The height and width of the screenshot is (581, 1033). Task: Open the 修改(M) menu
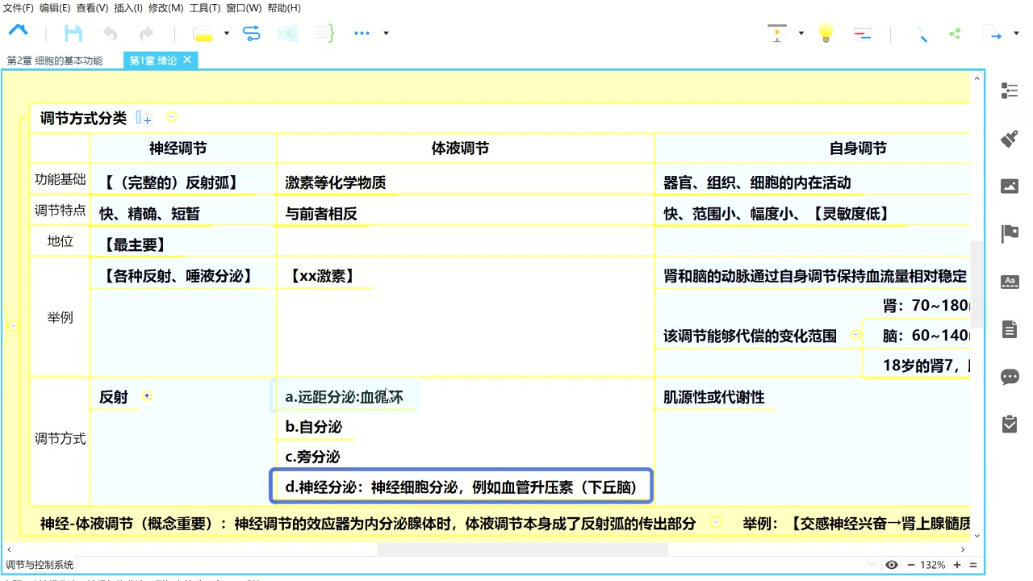point(165,8)
